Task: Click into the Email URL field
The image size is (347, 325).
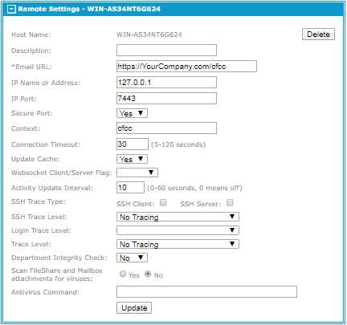Action: point(186,67)
